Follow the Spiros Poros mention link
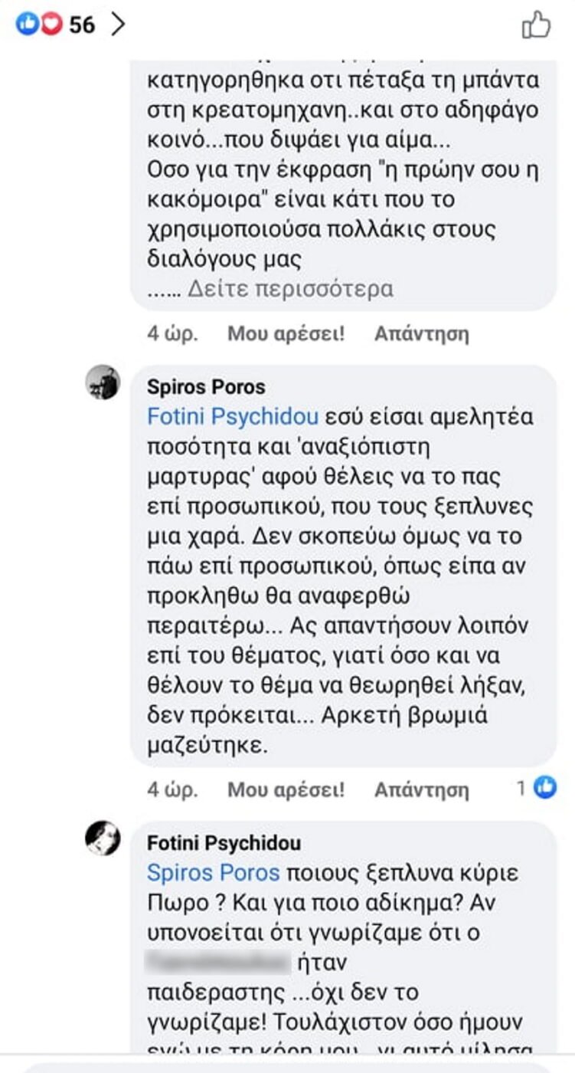 213,873
